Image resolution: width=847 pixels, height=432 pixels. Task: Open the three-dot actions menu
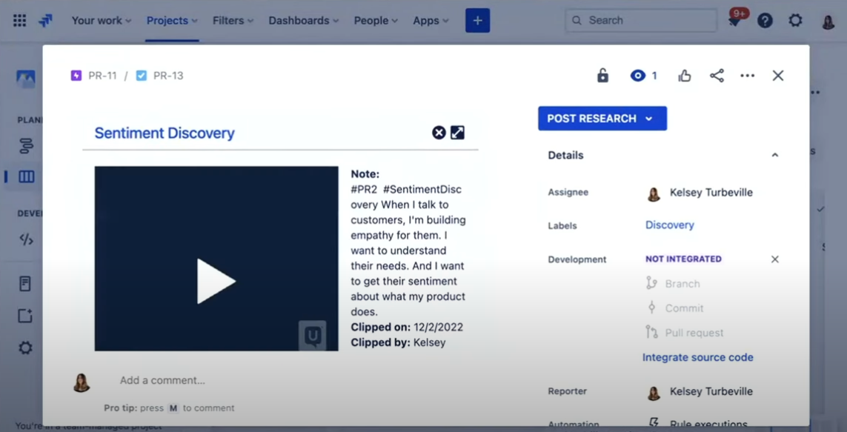pyautogui.click(x=748, y=76)
